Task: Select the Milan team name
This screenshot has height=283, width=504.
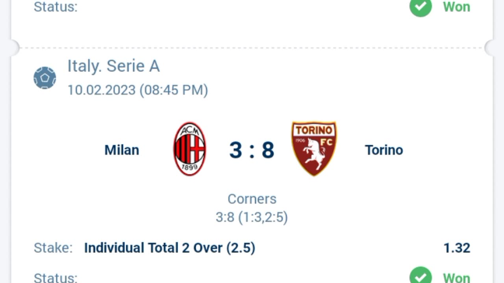Action: tap(122, 150)
